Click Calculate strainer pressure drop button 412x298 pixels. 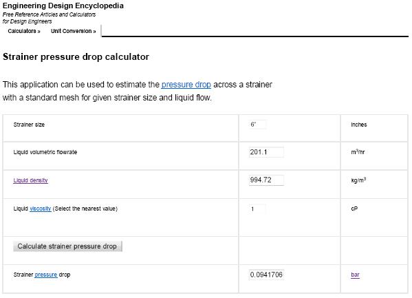[x=67, y=246]
